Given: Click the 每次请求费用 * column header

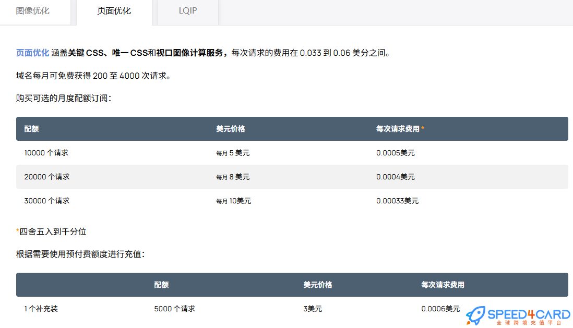Looking at the screenshot, I should tap(400, 129).
